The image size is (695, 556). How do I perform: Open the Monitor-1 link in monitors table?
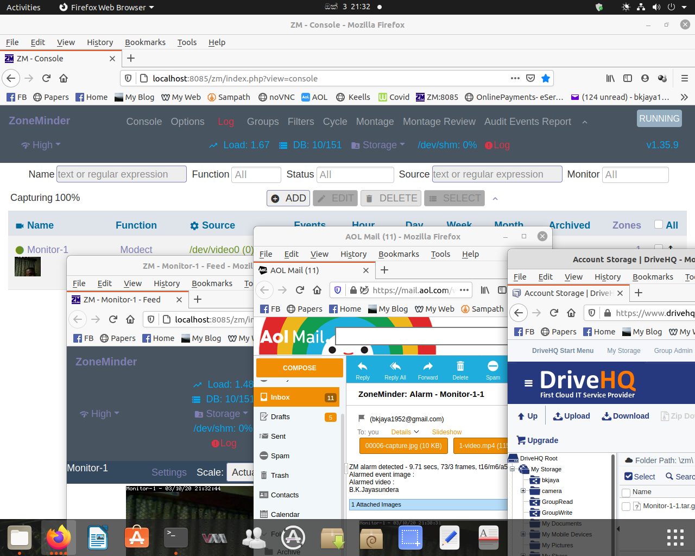coord(48,250)
